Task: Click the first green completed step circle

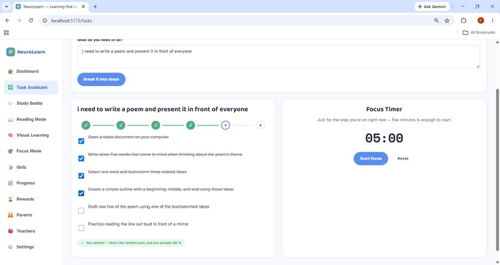Action: point(86,125)
